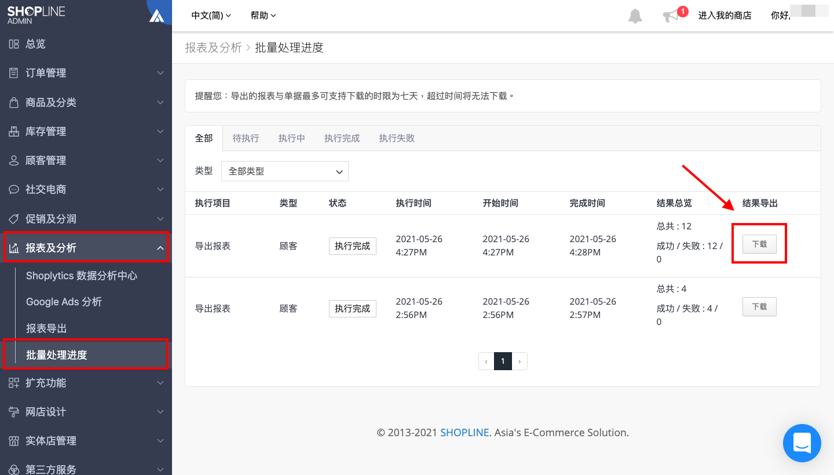Expand the 社交电商 menu chevron
This screenshot has width=834, height=475.
click(160, 189)
